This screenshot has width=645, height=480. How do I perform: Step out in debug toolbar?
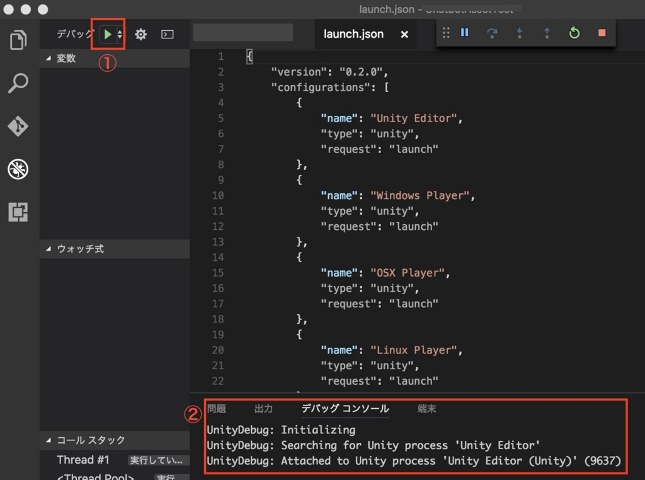547,33
